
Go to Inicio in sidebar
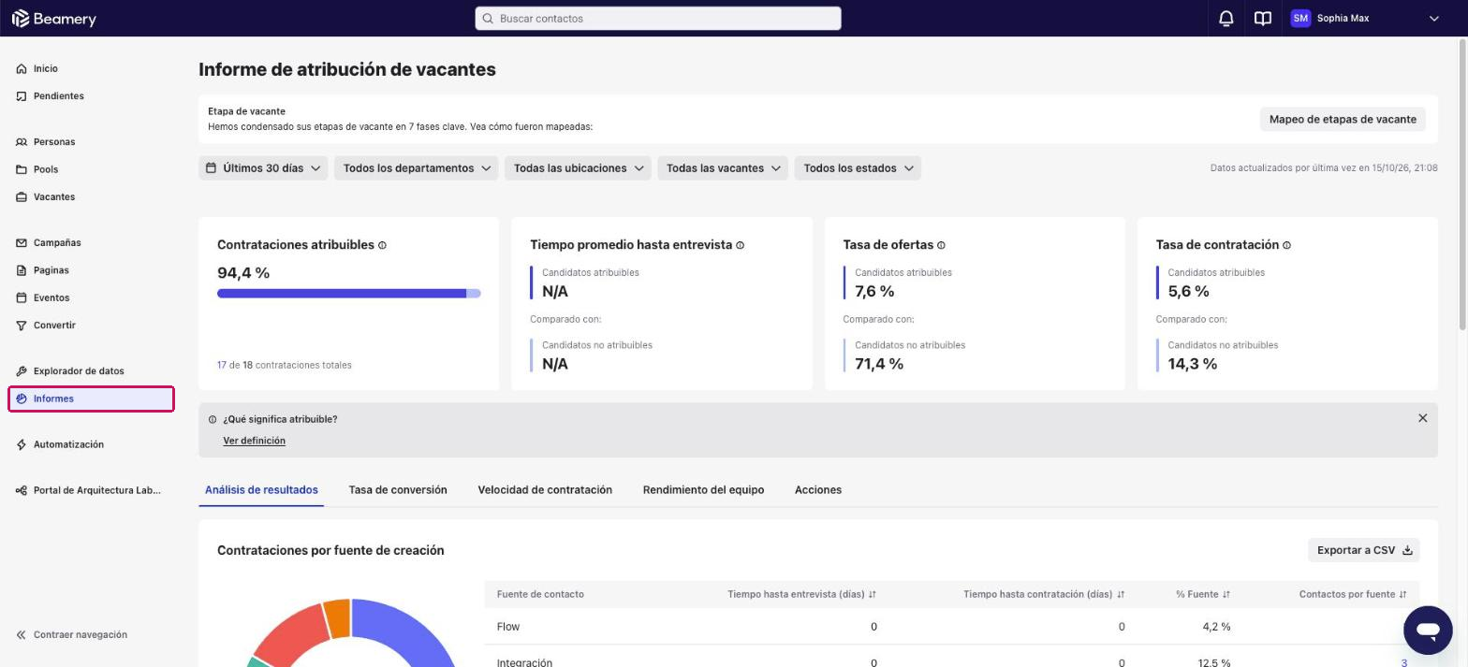(x=45, y=68)
